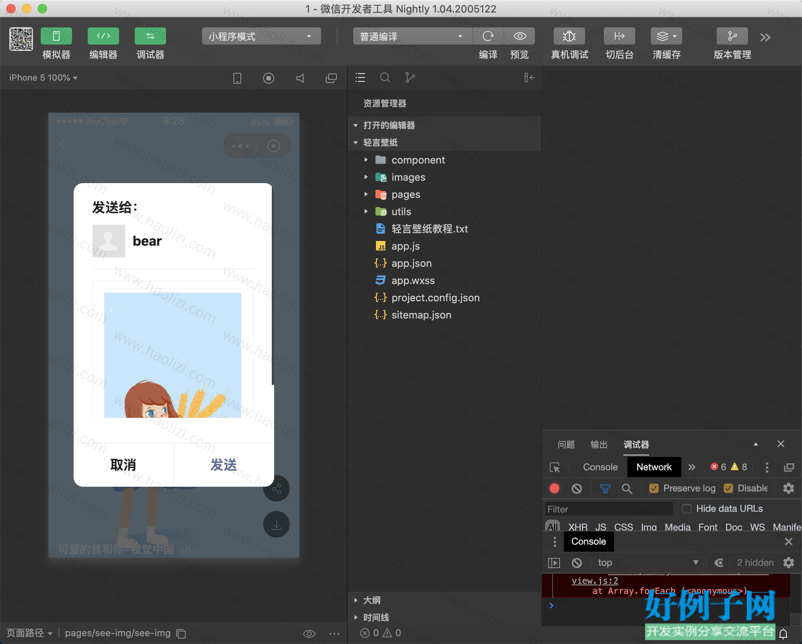Open the iPhone 5 device dropdown
The height and width of the screenshot is (644, 802).
pyautogui.click(x=43, y=78)
